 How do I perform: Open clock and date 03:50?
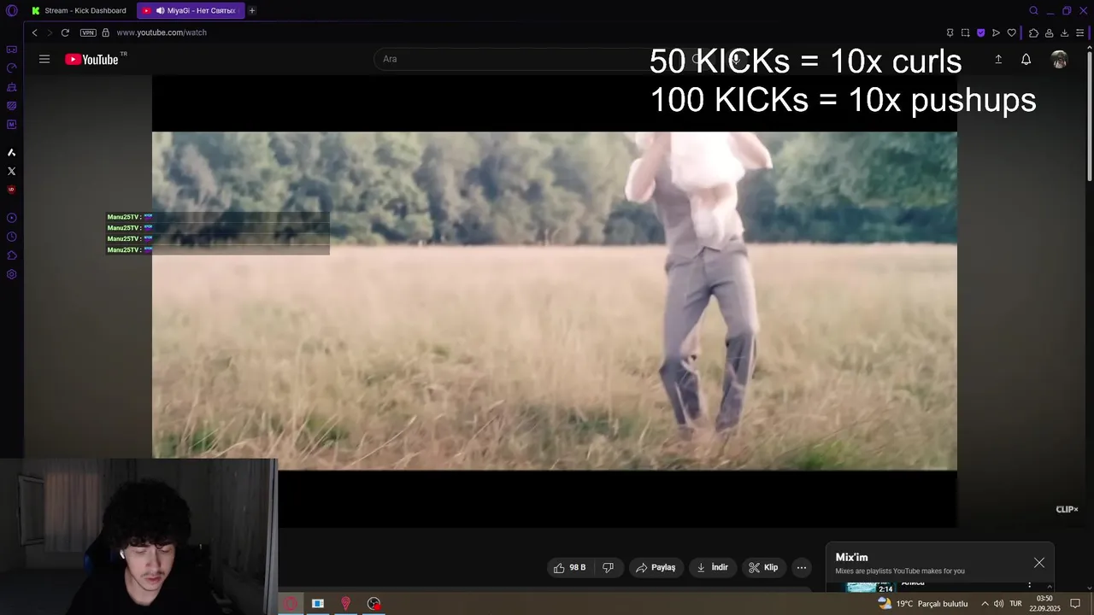click(1044, 603)
